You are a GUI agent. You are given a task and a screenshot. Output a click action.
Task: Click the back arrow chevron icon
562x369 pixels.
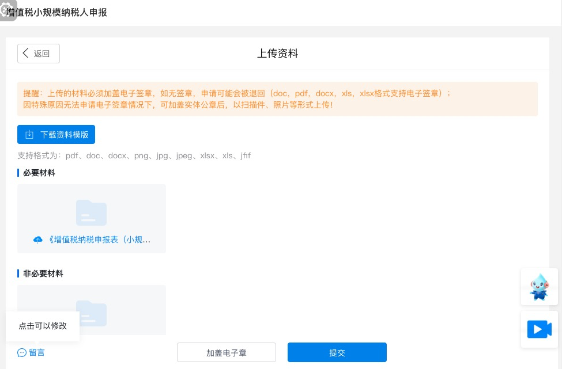[25, 54]
